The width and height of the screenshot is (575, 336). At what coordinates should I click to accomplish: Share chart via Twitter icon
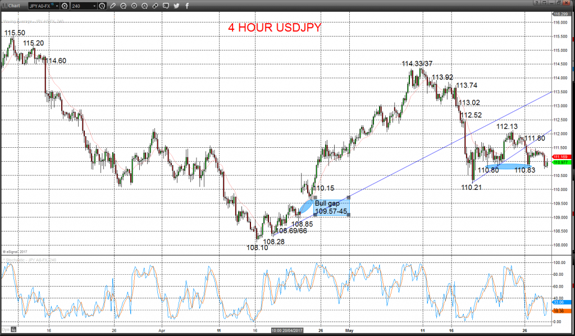tap(176, 6)
